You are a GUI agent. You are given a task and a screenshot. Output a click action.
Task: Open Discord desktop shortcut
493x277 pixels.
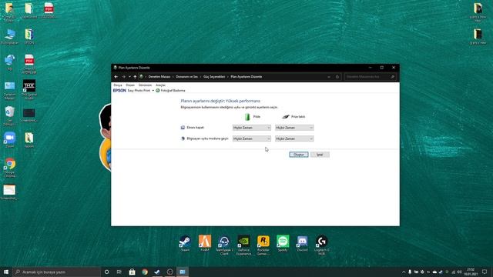tap(302, 243)
